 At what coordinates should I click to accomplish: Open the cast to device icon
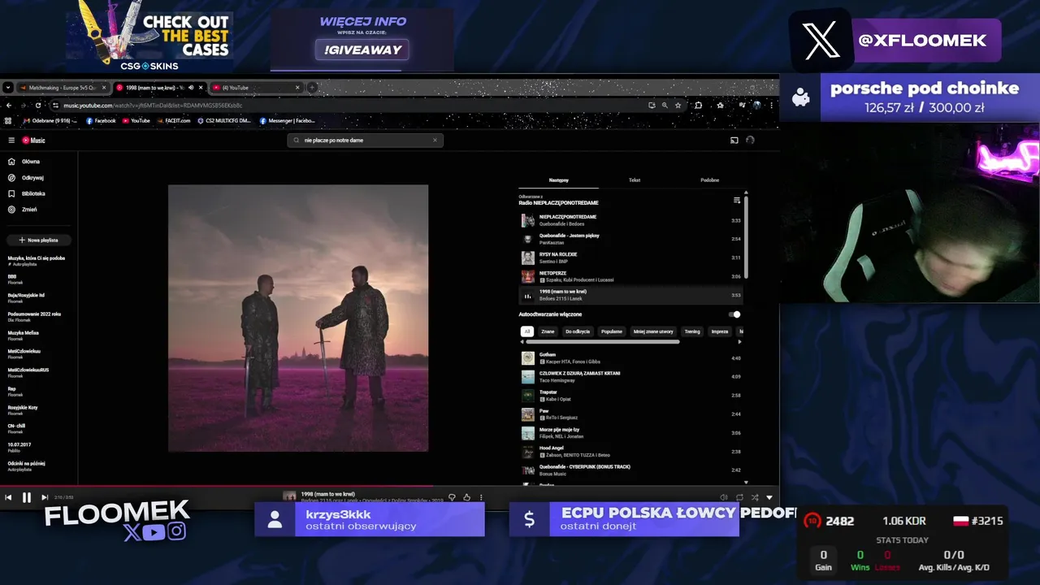[734, 140]
